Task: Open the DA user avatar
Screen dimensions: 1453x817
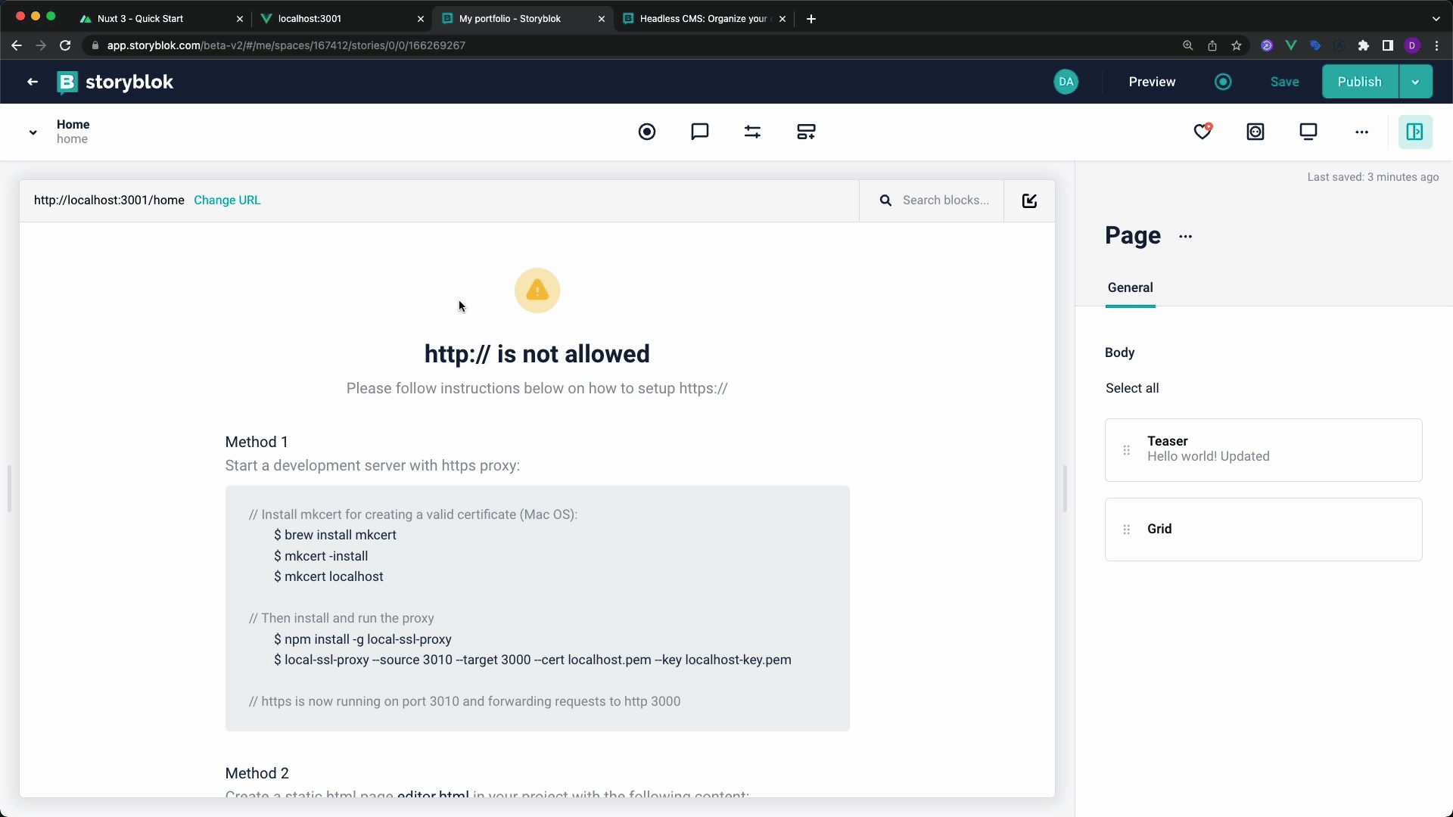Action: pyautogui.click(x=1066, y=82)
